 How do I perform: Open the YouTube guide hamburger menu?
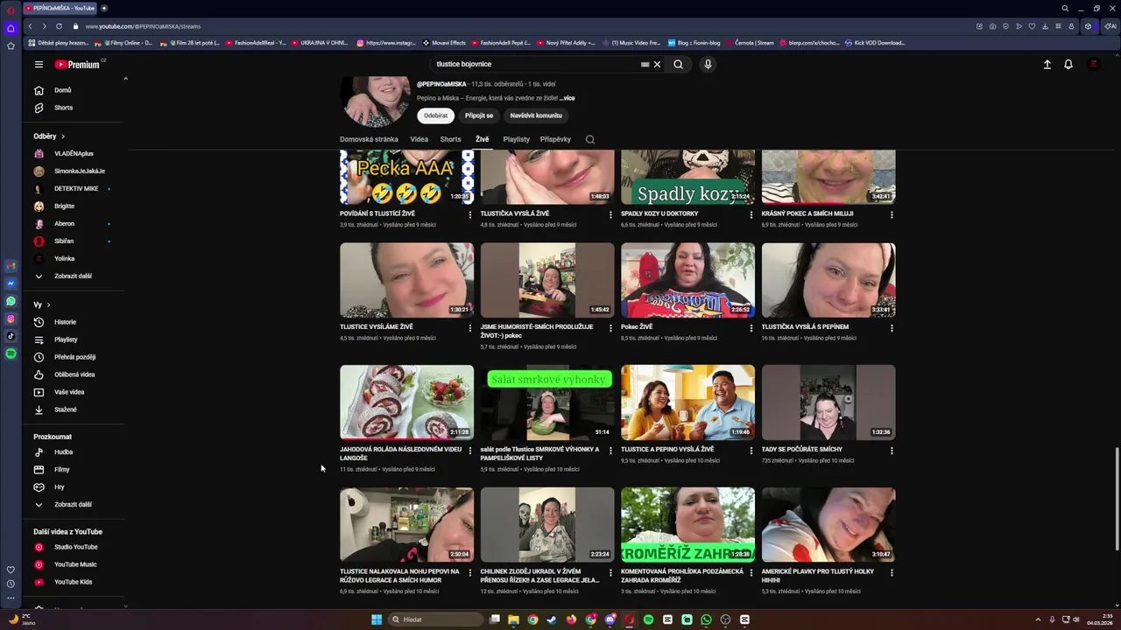(x=39, y=64)
